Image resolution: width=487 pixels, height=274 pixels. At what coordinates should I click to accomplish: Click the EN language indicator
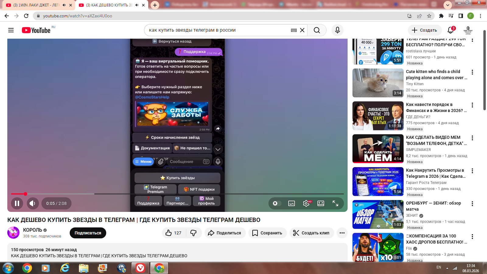(x=439, y=267)
